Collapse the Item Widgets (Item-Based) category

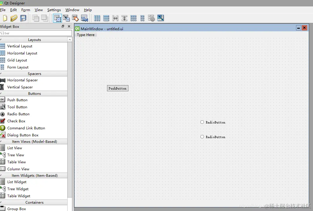34,176
